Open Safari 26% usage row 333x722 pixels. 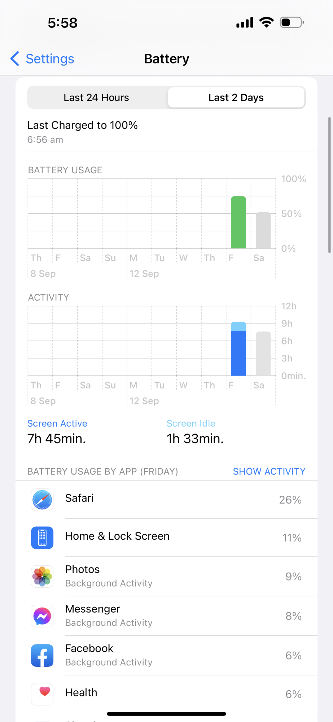167,500
